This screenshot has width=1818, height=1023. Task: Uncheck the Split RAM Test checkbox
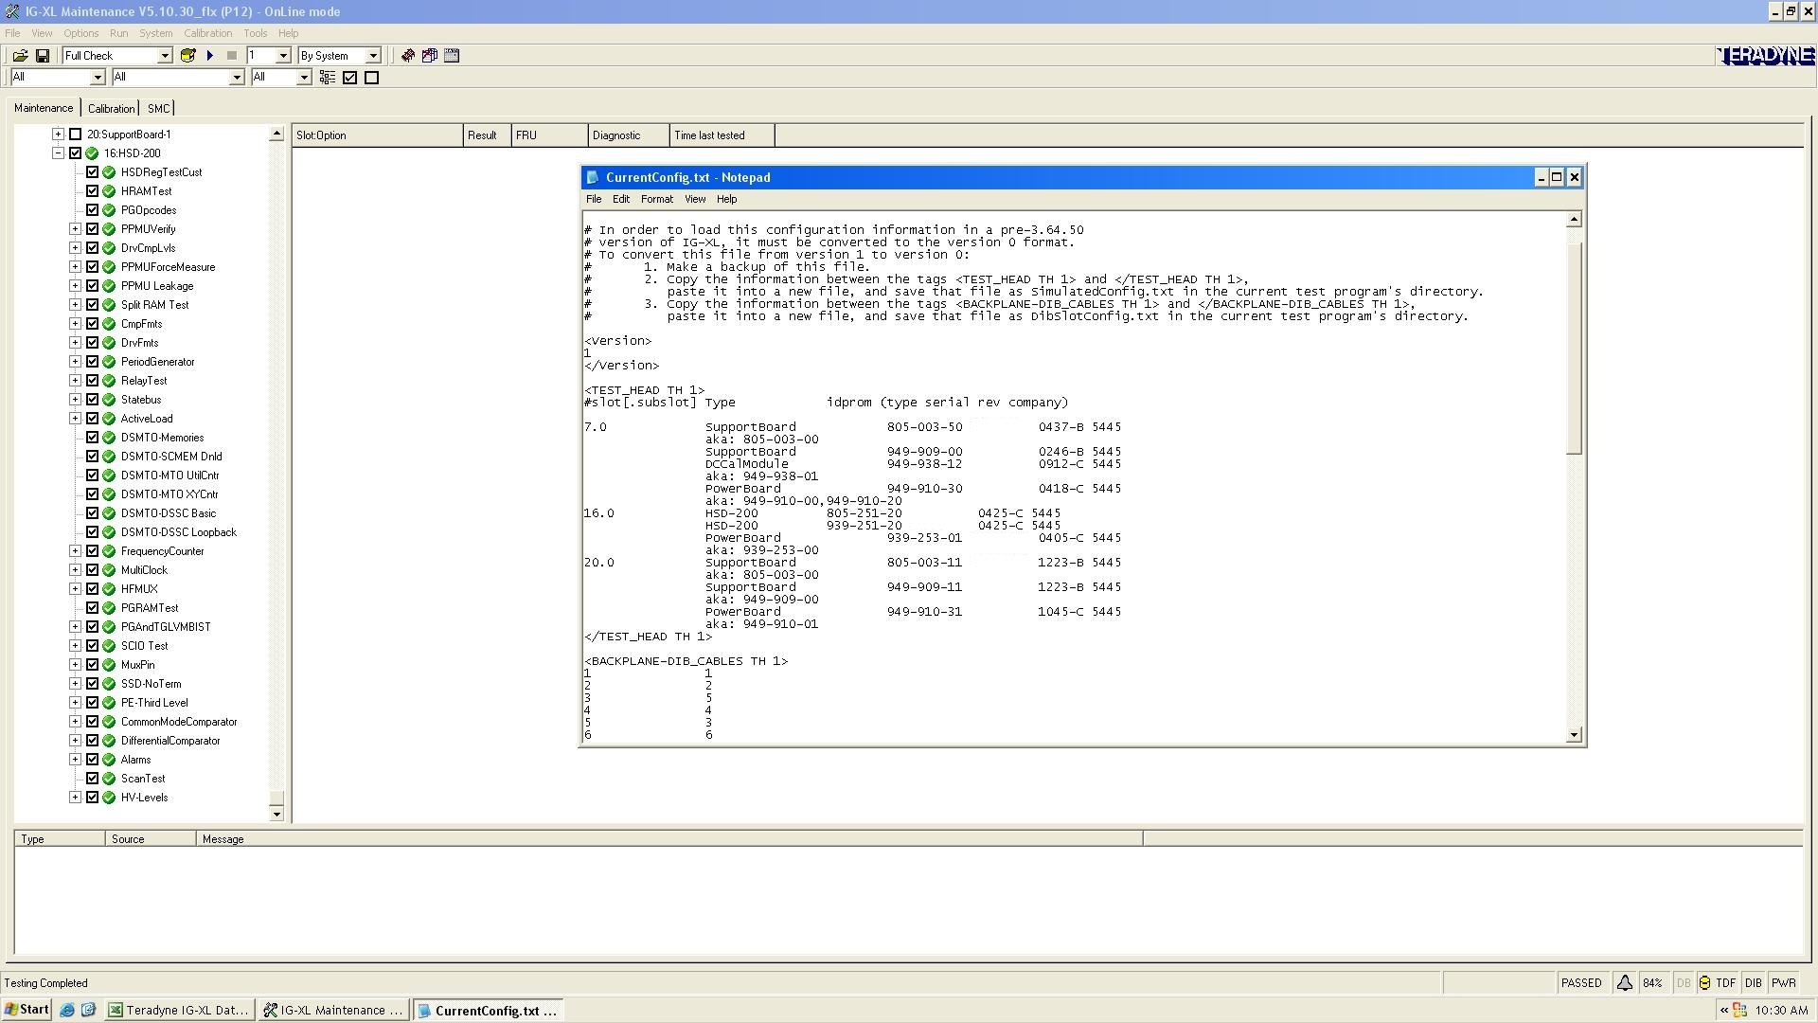[92, 305]
